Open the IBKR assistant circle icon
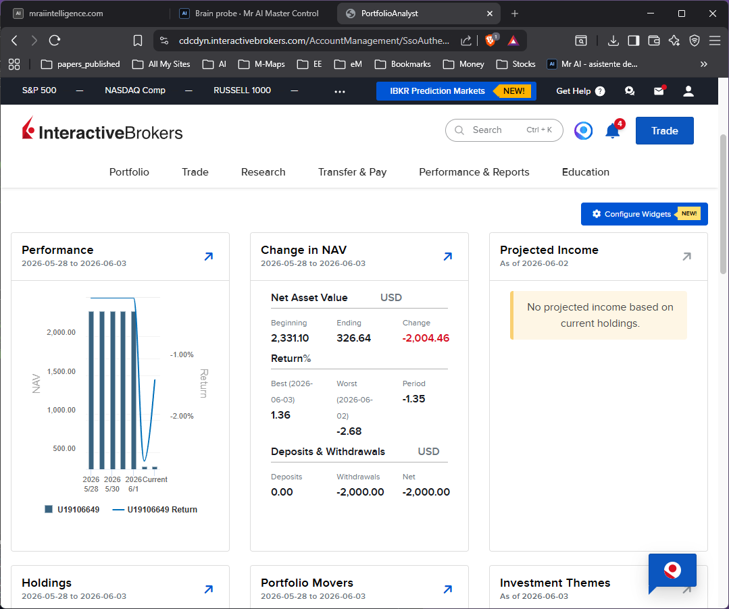Image resolution: width=729 pixels, height=609 pixels. pyautogui.click(x=583, y=130)
